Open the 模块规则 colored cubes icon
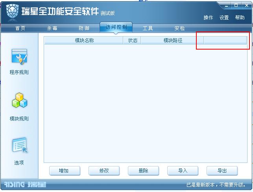 click(x=20, y=100)
